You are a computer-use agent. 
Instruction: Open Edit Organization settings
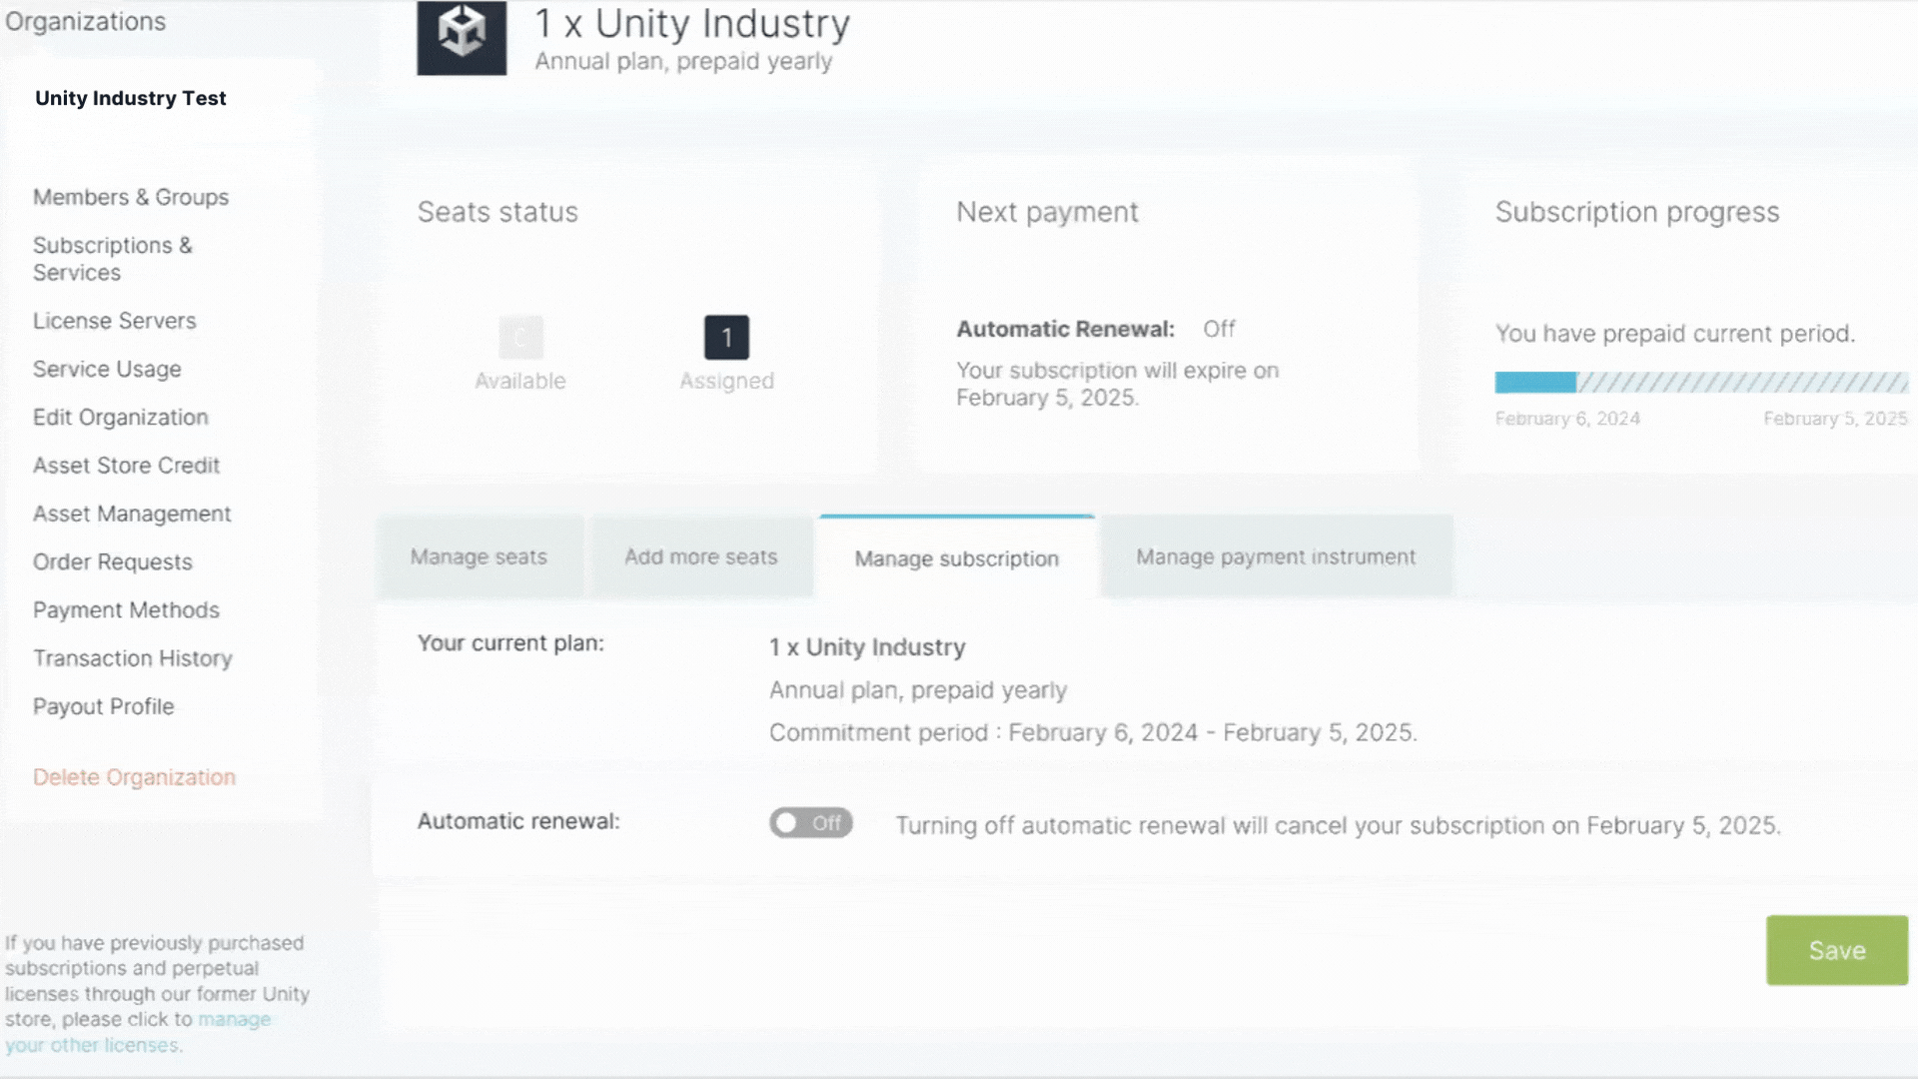coord(120,417)
